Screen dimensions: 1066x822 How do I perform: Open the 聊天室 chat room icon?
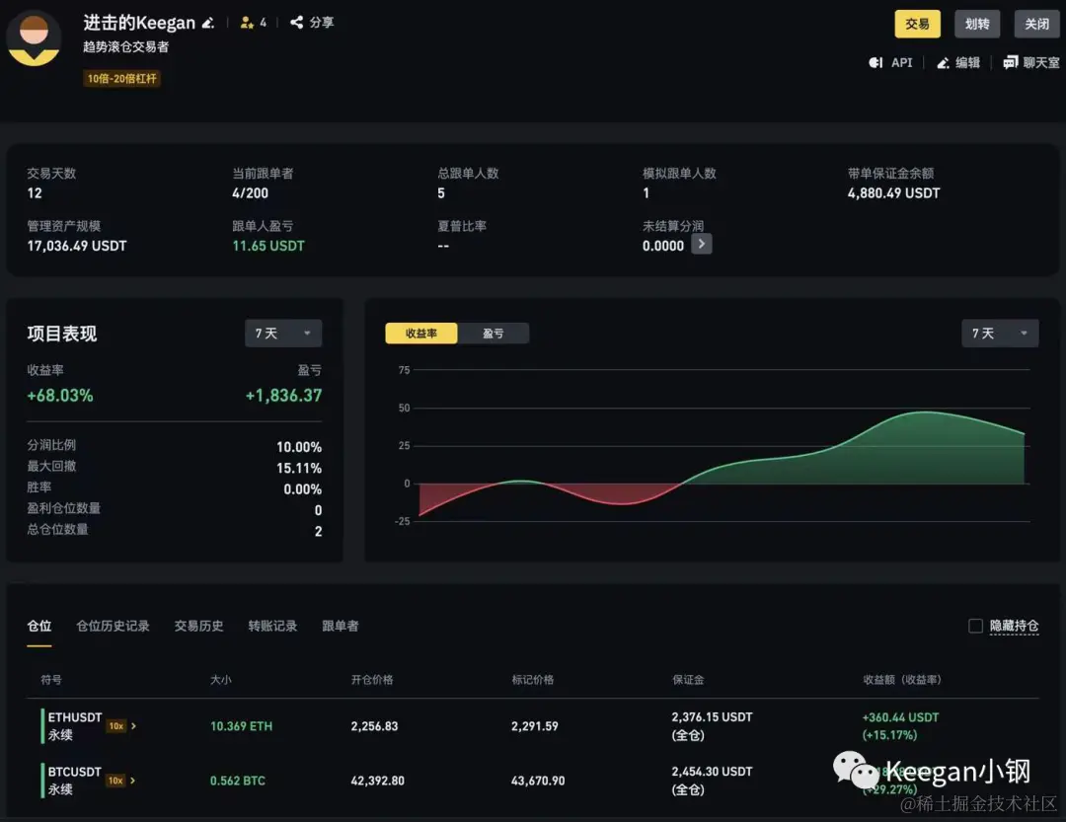(1011, 62)
